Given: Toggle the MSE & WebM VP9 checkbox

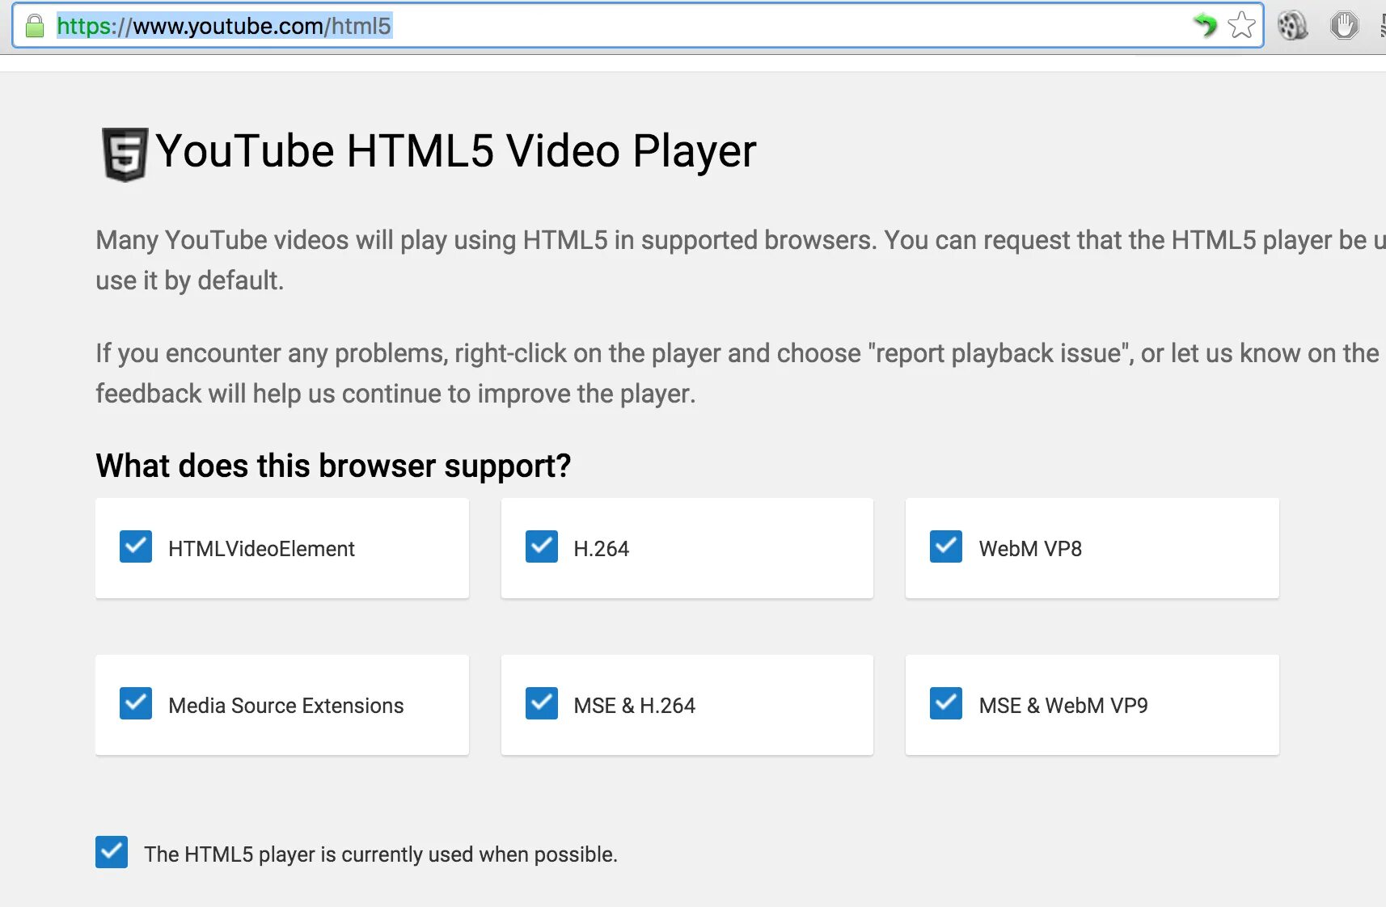Looking at the screenshot, I should [x=946, y=703].
